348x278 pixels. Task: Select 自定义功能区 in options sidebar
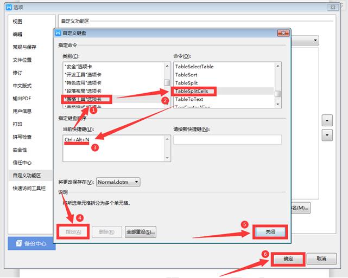coord(30,176)
